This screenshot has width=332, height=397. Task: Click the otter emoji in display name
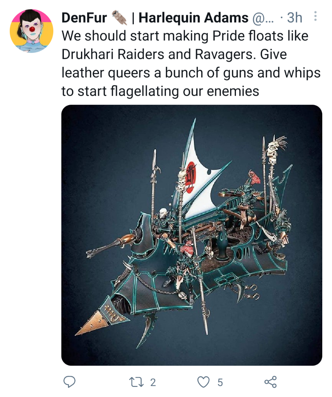click(x=119, y=18)
